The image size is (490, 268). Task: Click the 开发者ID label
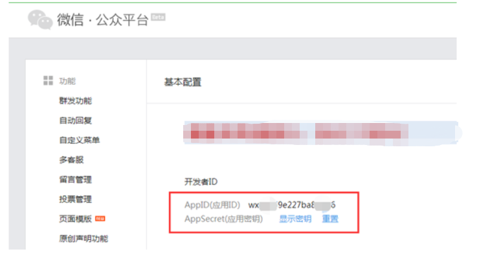[201, 181]
